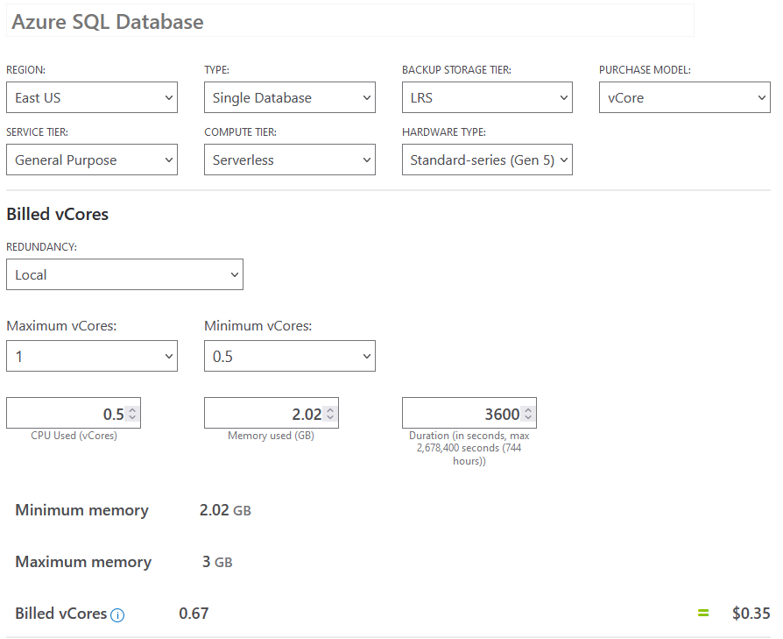
Task: Click the '$0.35' price total
Action: coord(751,613)
